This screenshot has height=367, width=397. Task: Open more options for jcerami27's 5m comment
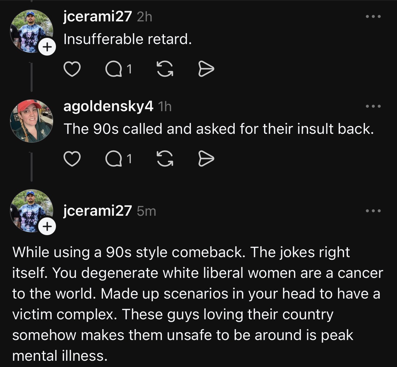[x=373, y=211]
